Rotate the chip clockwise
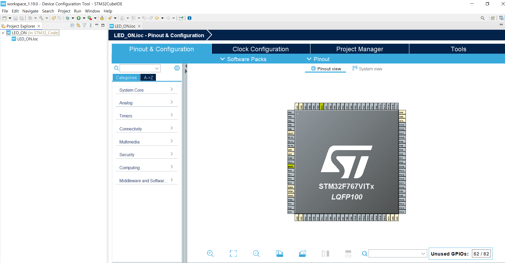Screen dimensions: 505x263 tap(279, 253)
